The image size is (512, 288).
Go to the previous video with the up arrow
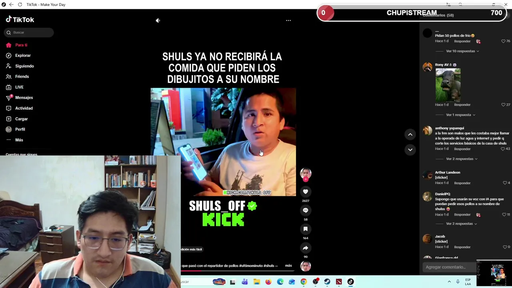coord(410,135)
